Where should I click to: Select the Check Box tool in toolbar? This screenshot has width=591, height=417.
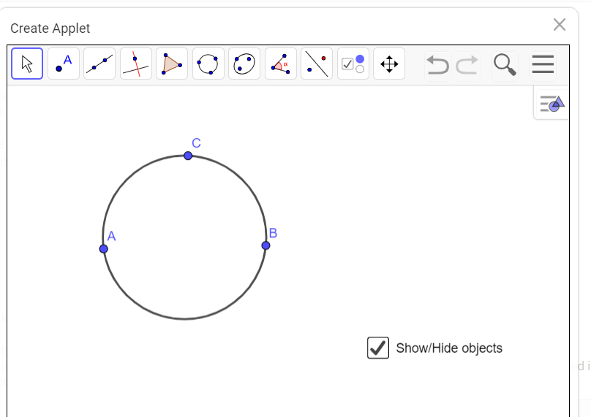click(353, 64)
